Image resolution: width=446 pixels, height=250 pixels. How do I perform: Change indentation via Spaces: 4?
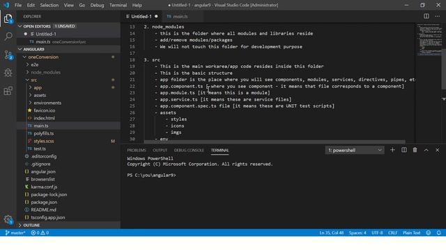pos(357,233)
